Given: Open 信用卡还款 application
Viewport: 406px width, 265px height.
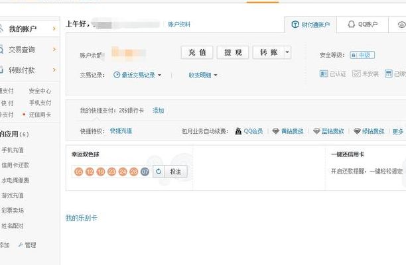Looking at the screenshot, I should [15, 165].
